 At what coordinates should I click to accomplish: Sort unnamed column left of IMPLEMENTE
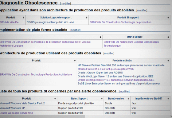(100, 37)
